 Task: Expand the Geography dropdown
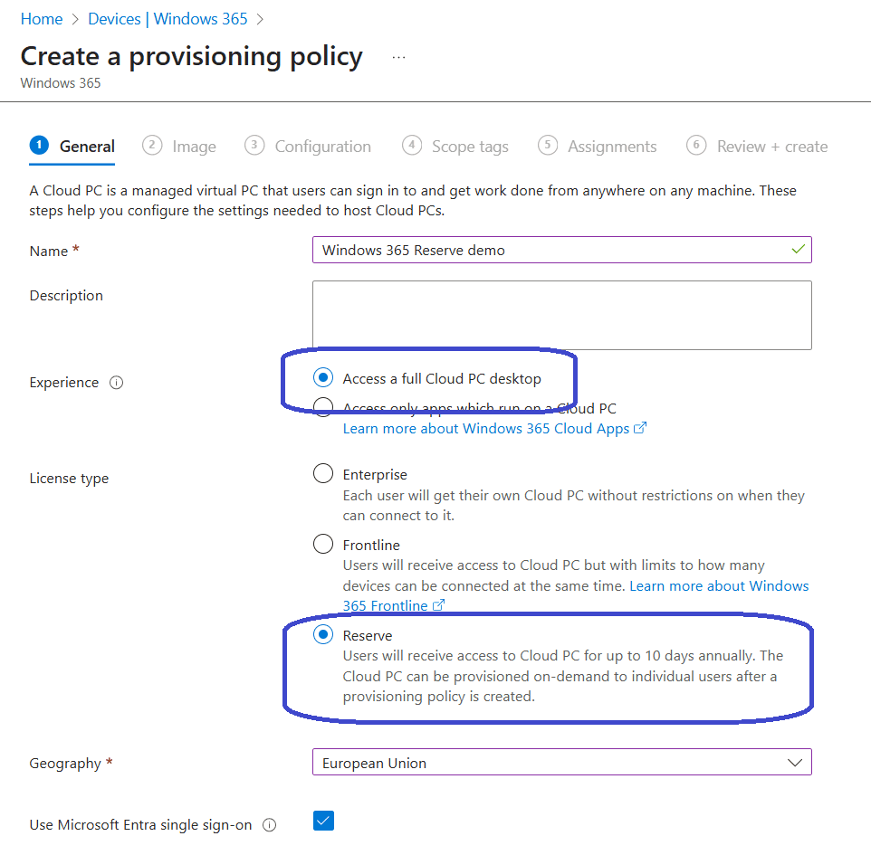(561, 763)
